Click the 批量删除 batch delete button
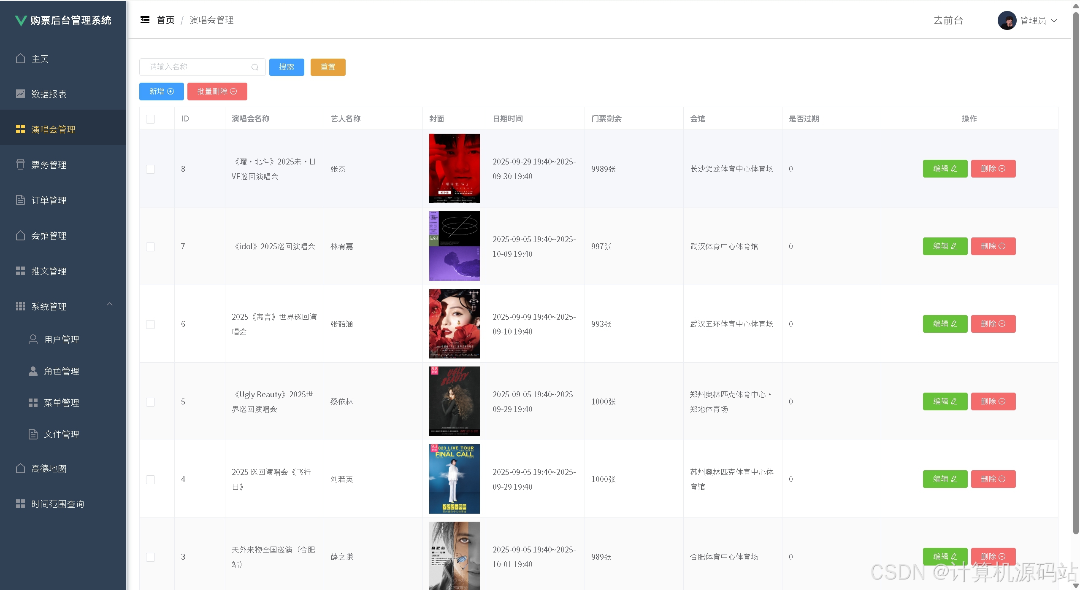The height and width of the screenshot is (590, 1080). click(x=217, y=92)
